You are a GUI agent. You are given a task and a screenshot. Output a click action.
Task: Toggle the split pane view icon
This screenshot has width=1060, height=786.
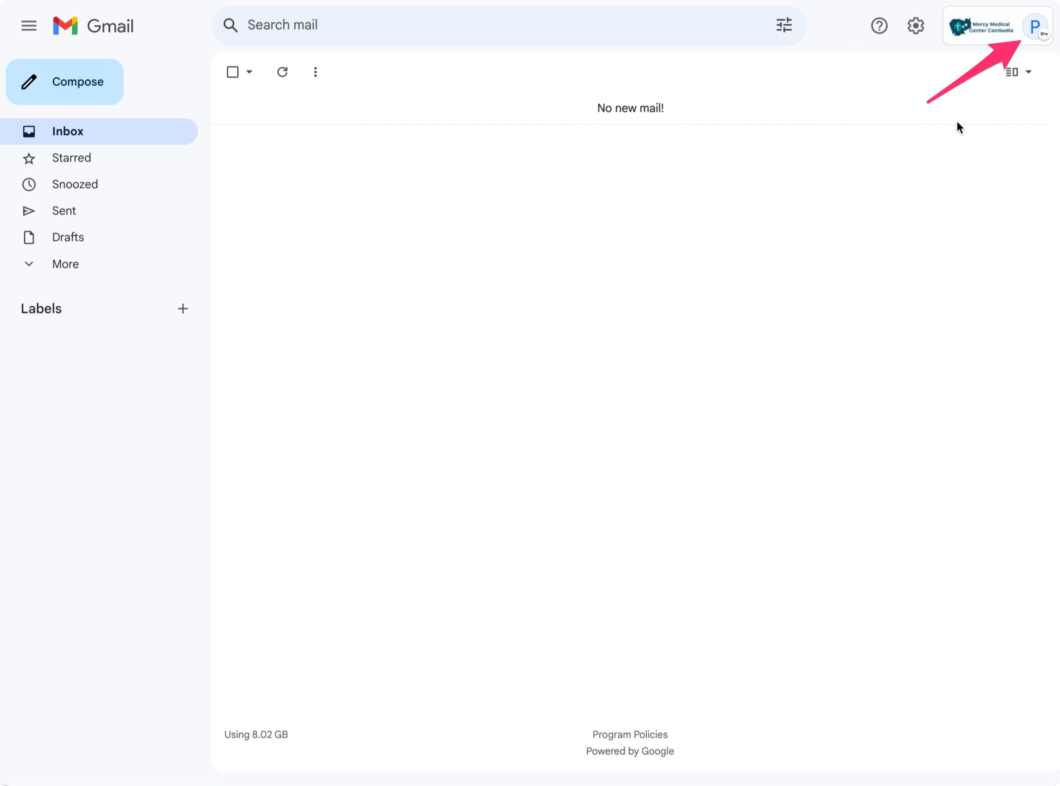[1012, 72]
